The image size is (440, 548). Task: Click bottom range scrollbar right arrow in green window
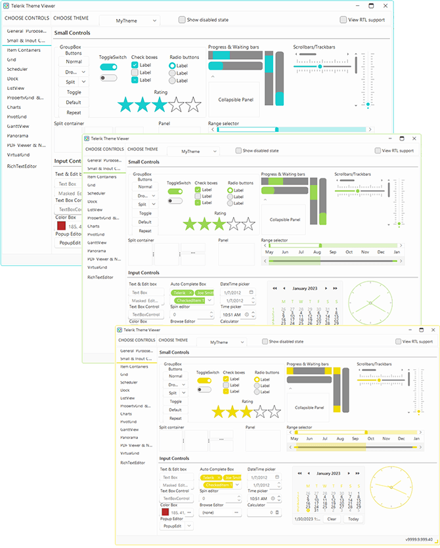coord(401,261)
